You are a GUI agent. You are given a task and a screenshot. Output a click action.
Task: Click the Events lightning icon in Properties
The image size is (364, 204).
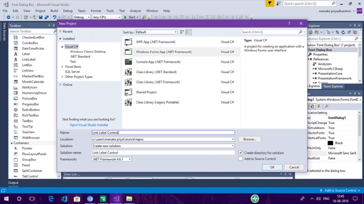[x=319, y=106]
